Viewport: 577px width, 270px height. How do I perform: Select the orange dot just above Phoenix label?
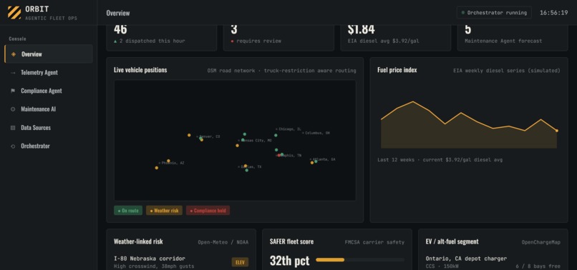pyautogui.click(x=168, y=161)
